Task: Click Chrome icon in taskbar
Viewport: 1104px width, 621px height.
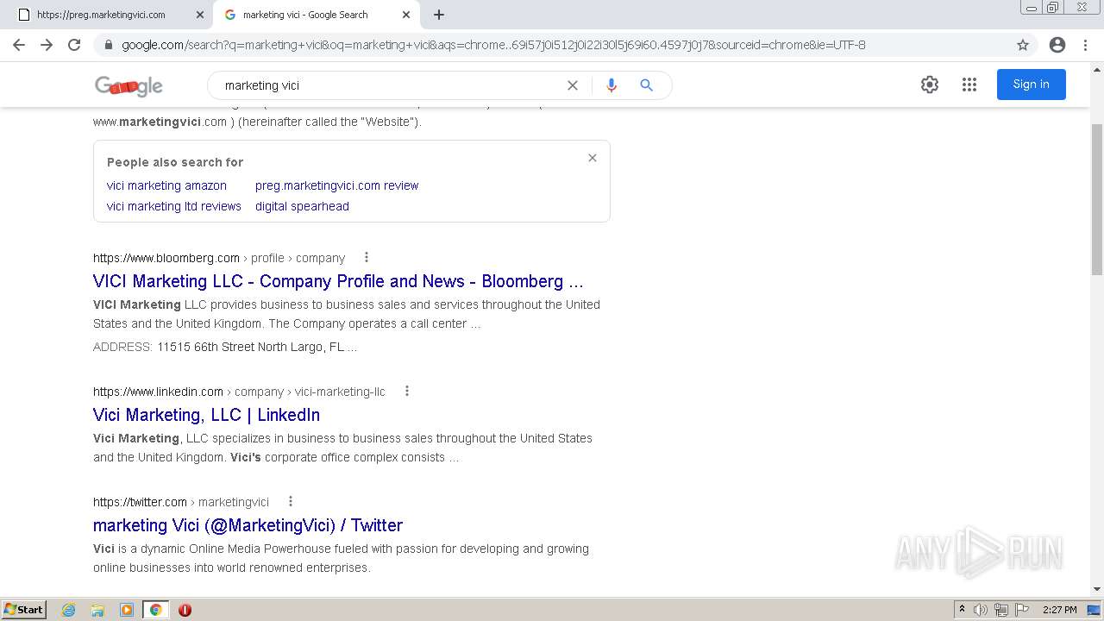Action: coord(156,610)
